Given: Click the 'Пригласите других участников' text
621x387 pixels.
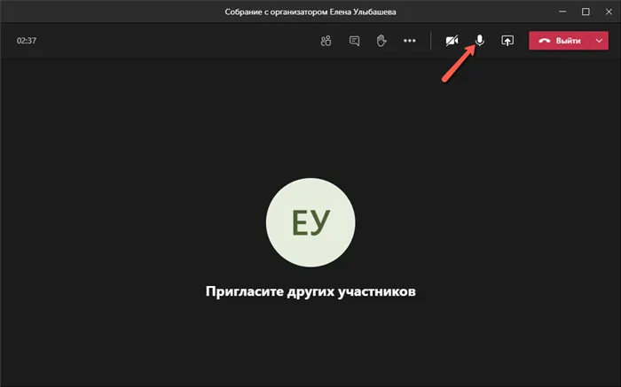Looking at the screenshot, I should pos(310,291).
